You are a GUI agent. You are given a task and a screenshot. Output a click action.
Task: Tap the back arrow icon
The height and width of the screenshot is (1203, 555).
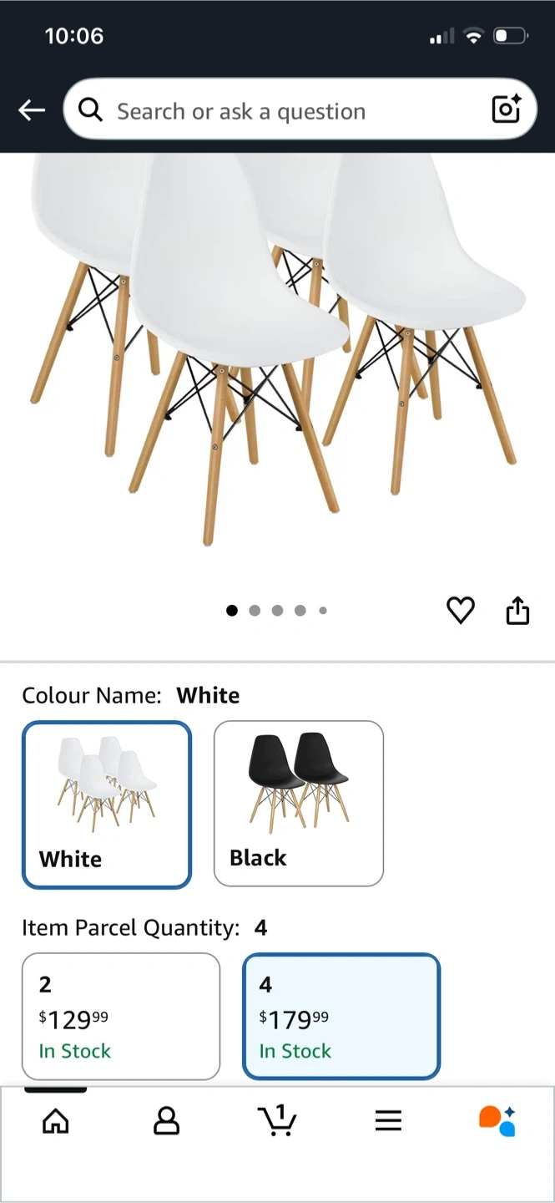click(32, 109)
